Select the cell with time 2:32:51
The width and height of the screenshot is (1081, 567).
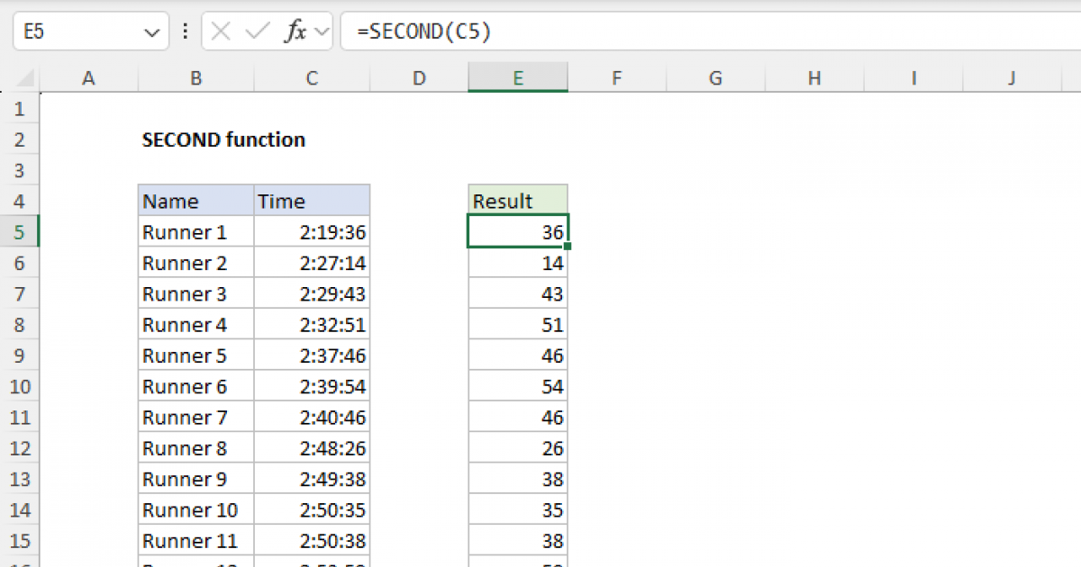point(312,325)
